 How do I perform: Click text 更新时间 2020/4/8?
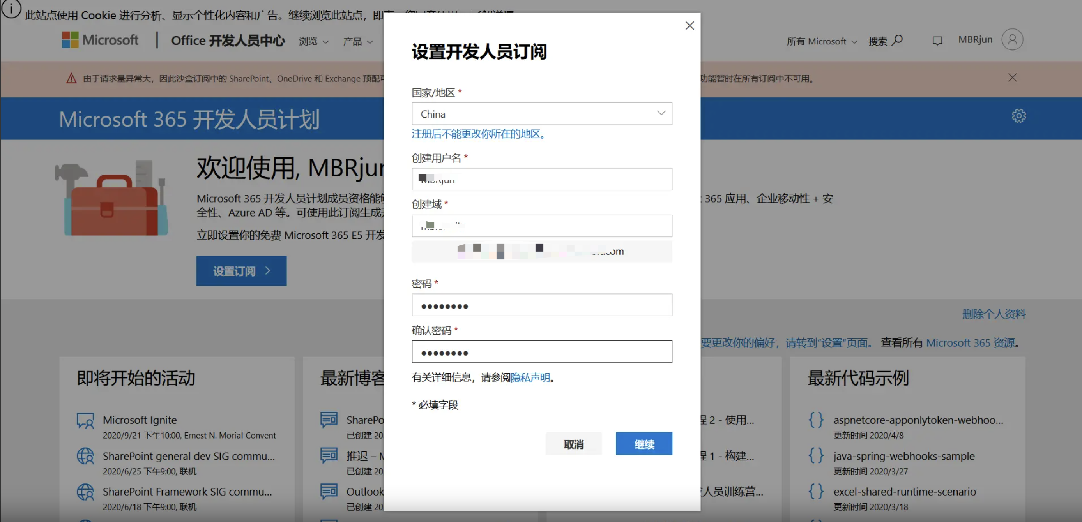click(x=868, y=435)
